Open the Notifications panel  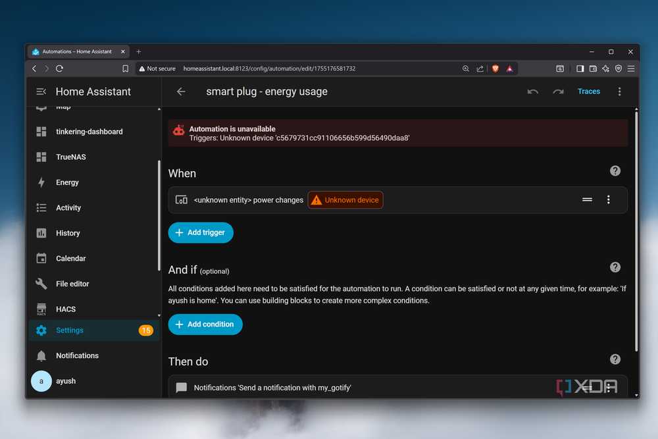(x=93, y=355)
